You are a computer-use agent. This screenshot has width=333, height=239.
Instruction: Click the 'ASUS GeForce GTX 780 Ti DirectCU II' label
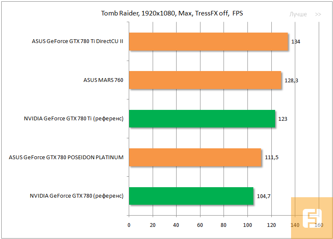tap(77, 41)
